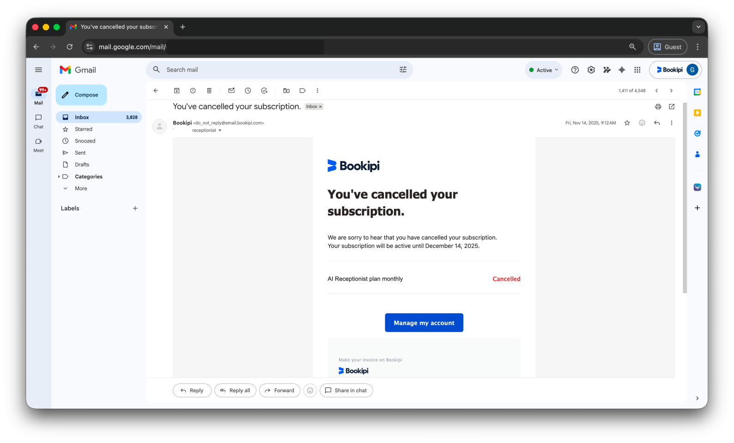Open a new browser tab

[183, 27]
